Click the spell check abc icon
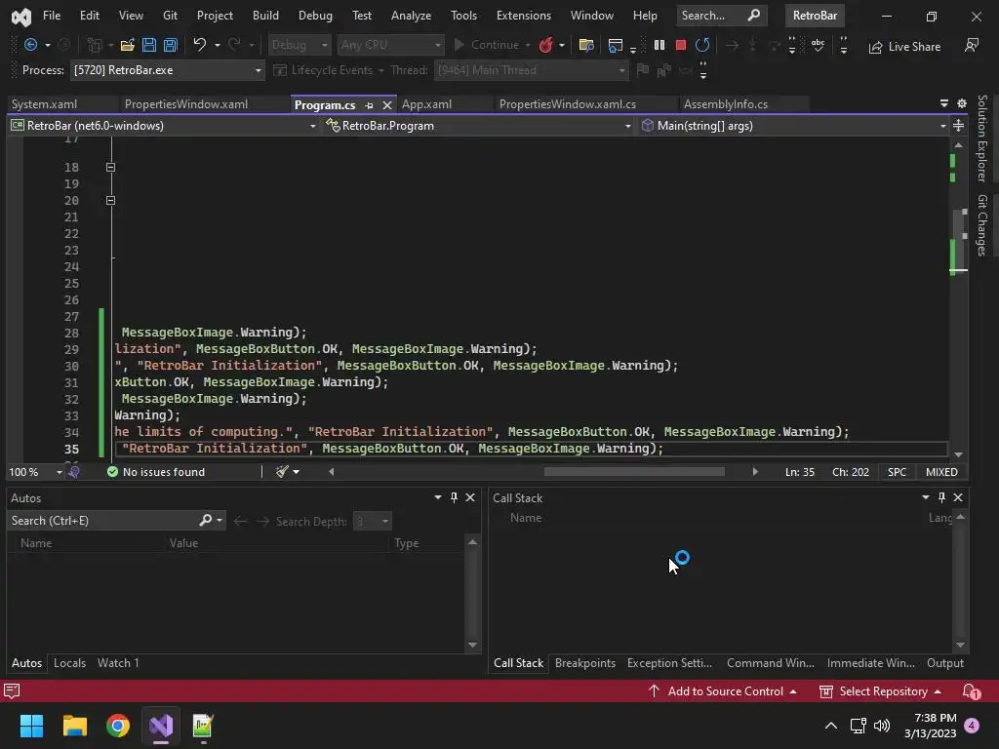This screenshot has height=749, width=999. pyautogui.click(x=819, y=45)
